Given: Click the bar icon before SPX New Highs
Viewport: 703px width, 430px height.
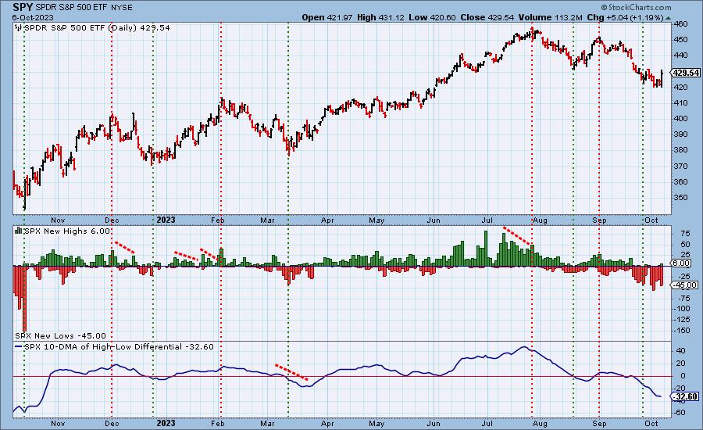Looking at the screenshot, I should pyautogui.click(x=19, y=231).
